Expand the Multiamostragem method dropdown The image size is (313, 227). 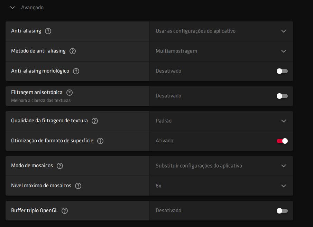[x=221, y=51]
